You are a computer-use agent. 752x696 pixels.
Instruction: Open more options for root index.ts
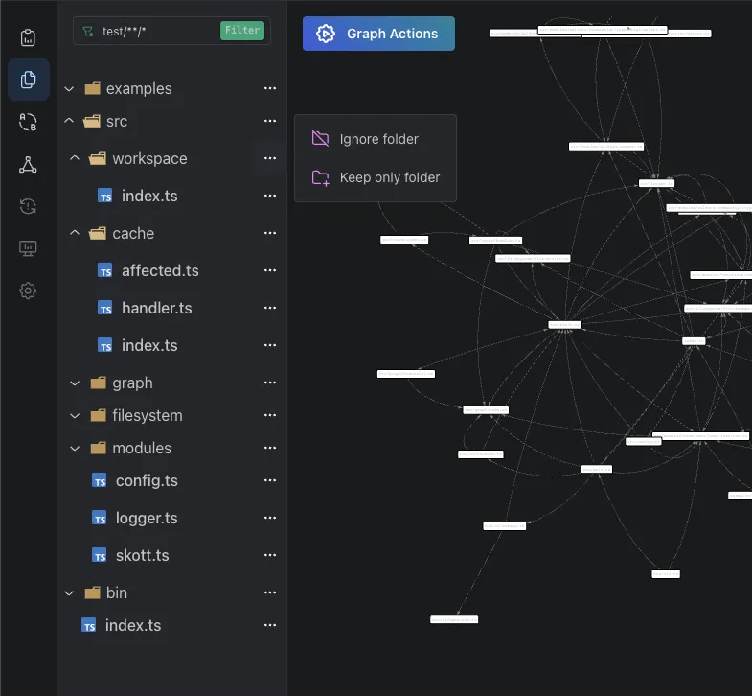pyautogui.click(x=270, y=626)
